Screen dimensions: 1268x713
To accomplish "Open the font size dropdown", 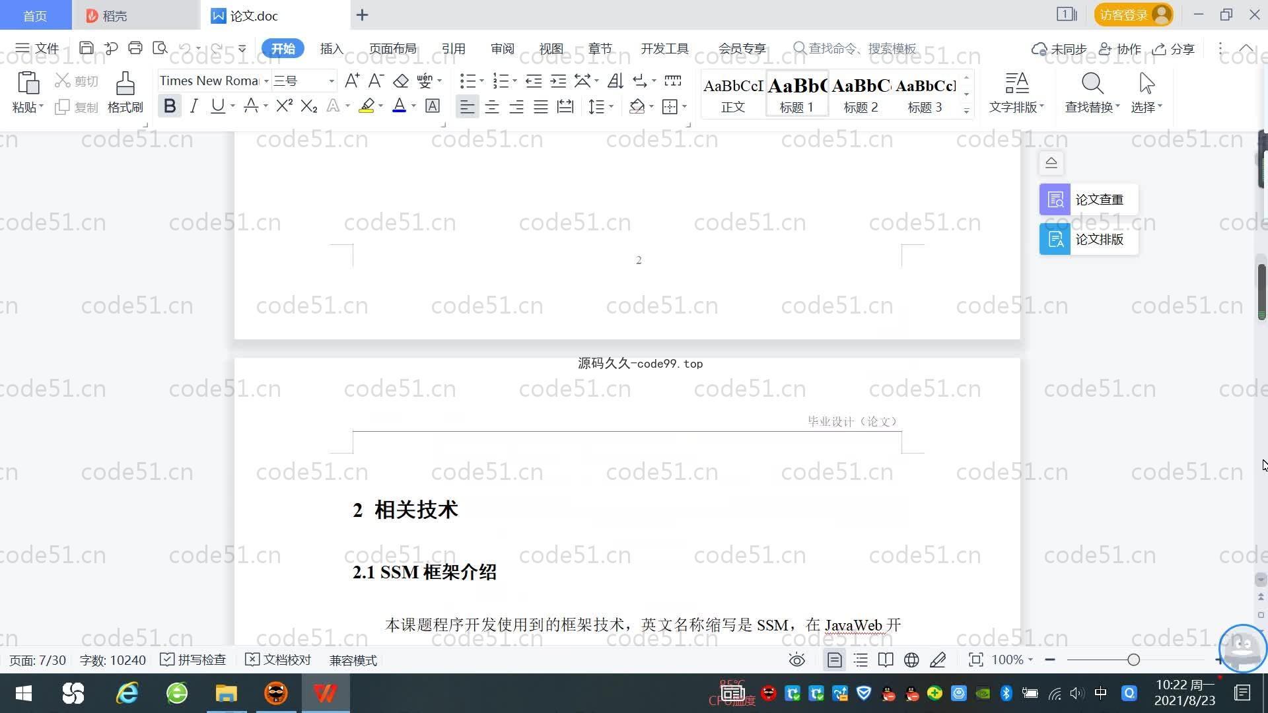I will click(x=332, y=81).
